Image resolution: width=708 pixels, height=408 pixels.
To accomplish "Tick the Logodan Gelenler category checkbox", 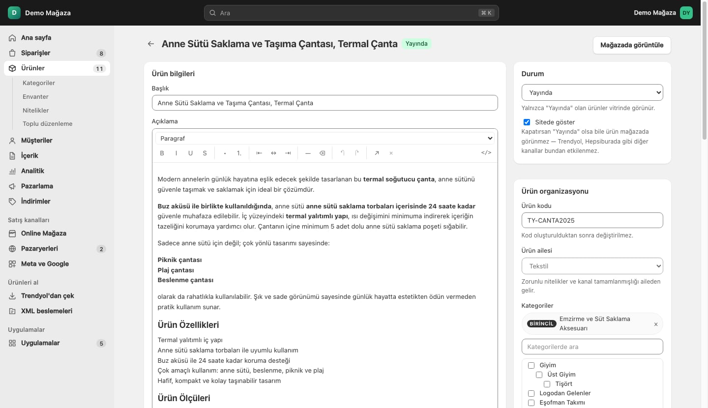I will click(531, 393).
